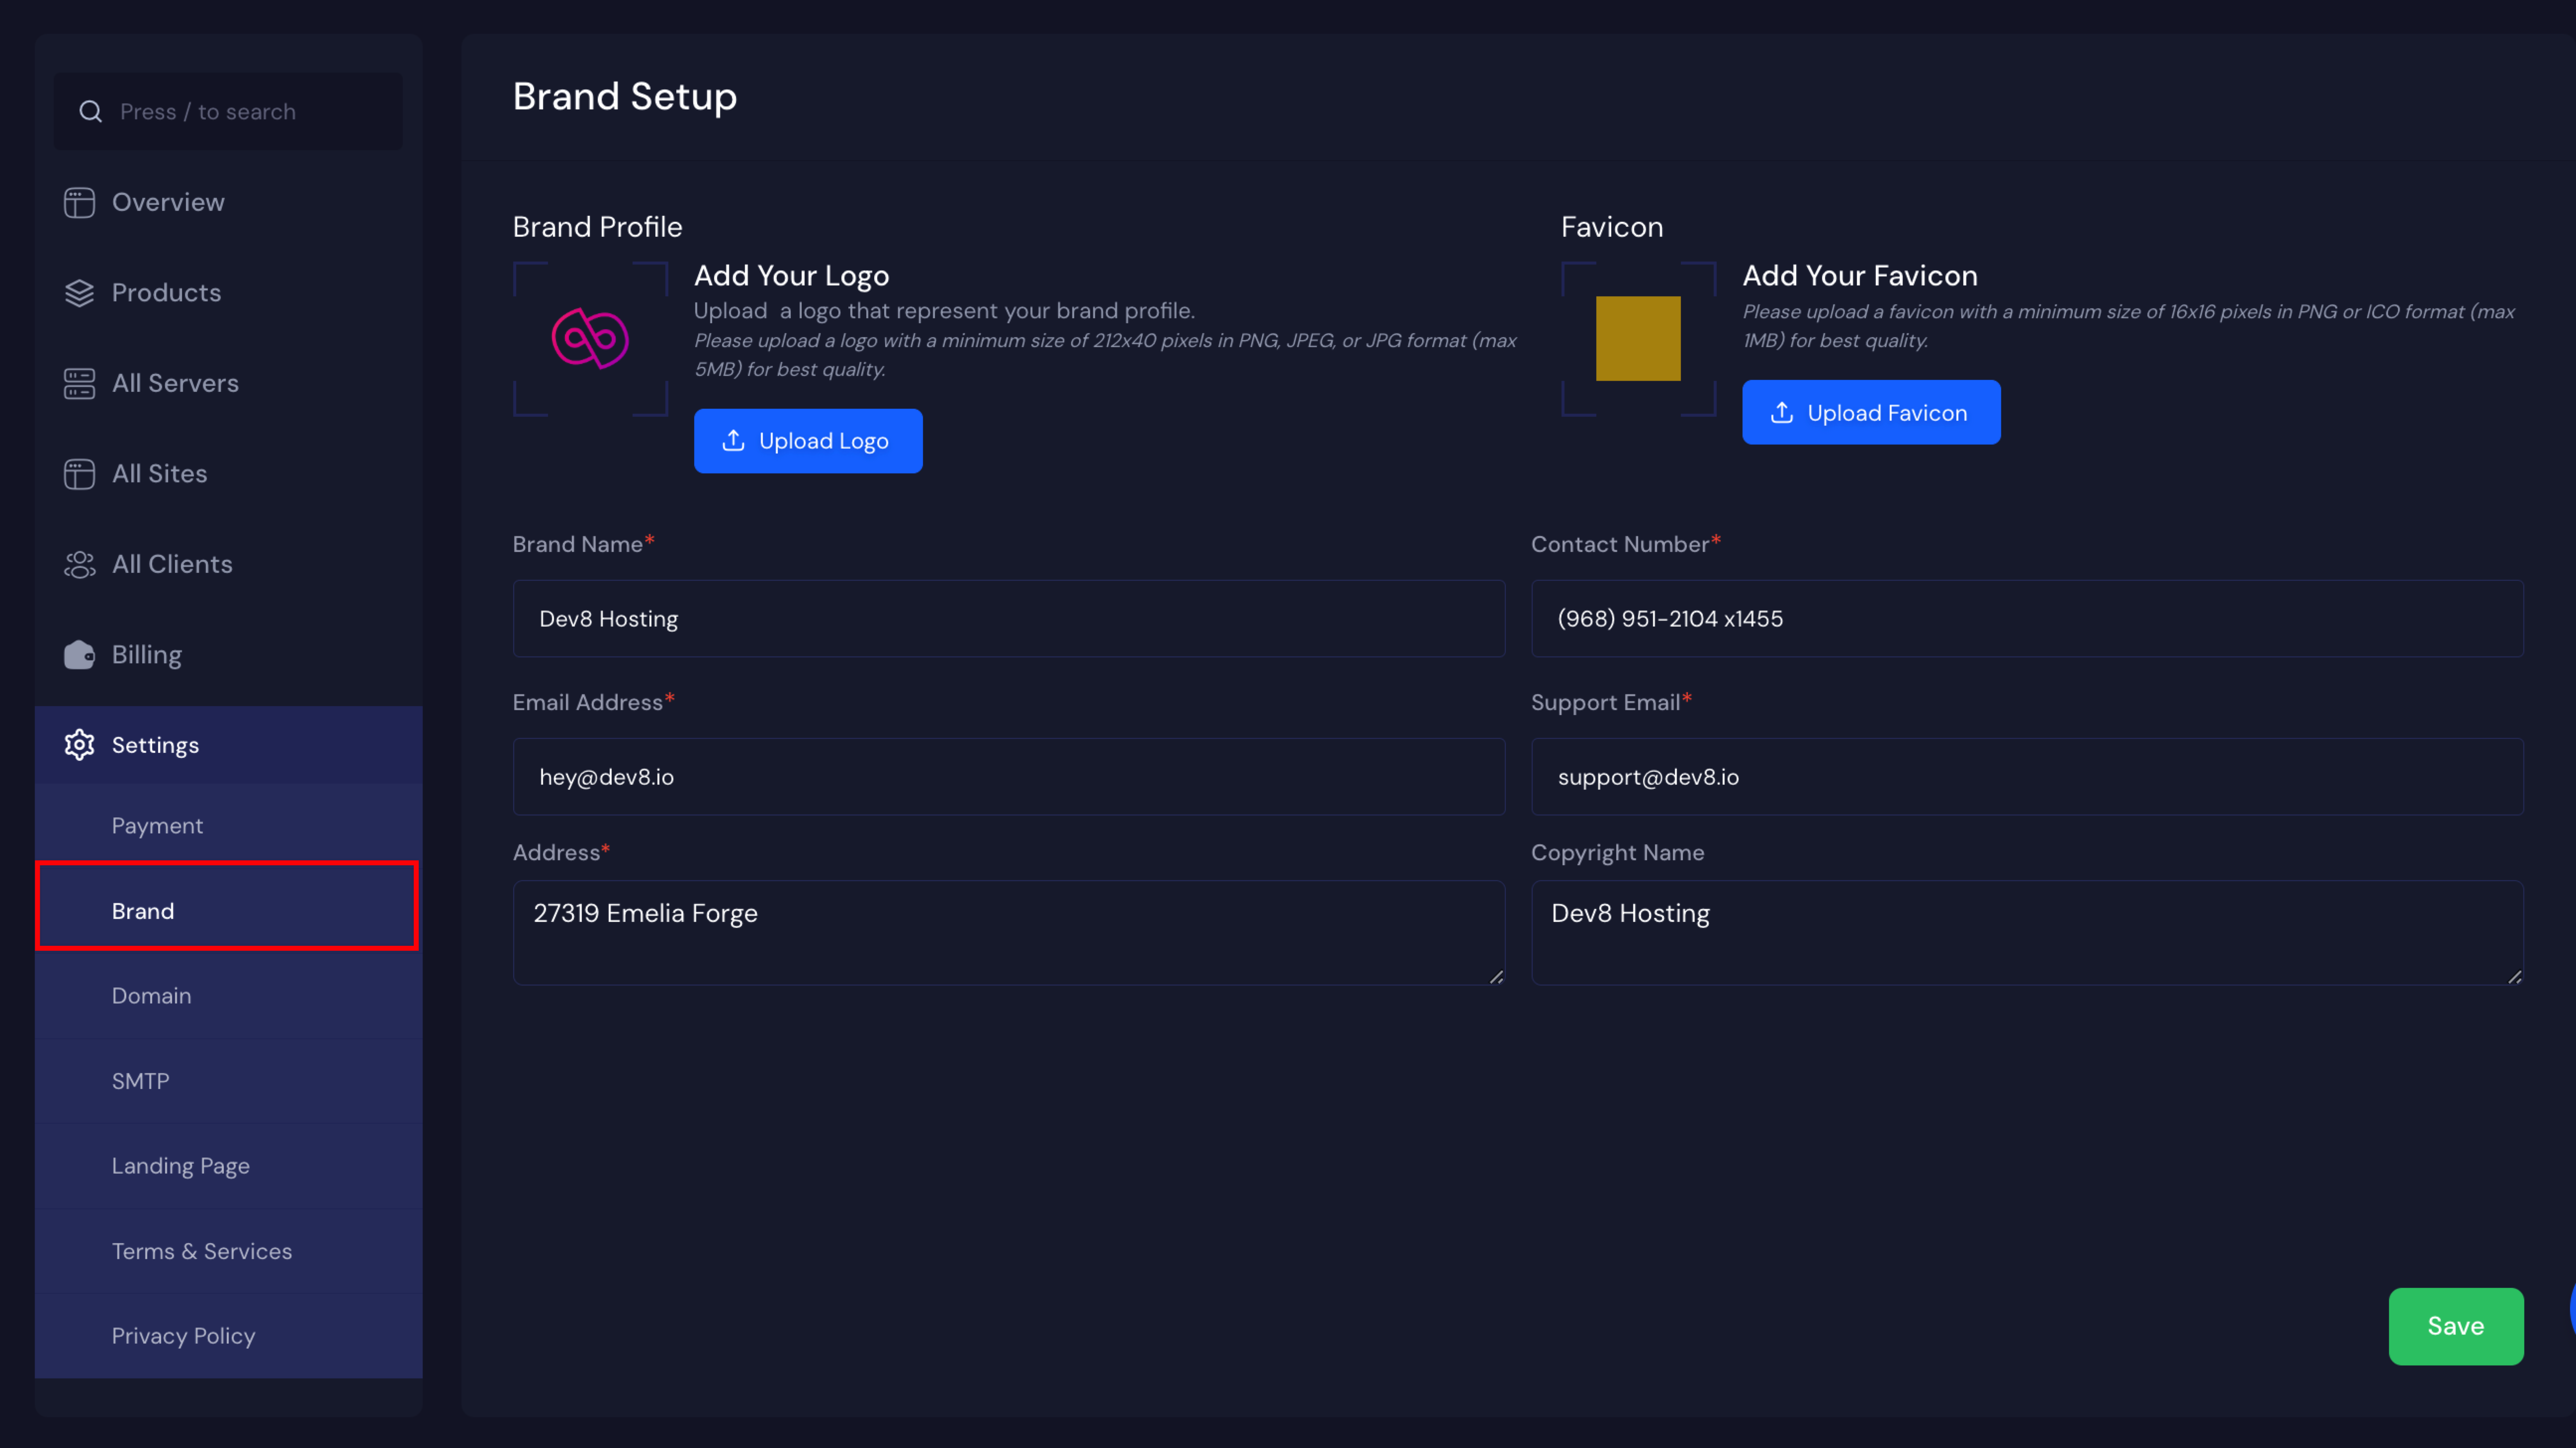
Task: Click the All Servers icon
Action: coord(79,383)
